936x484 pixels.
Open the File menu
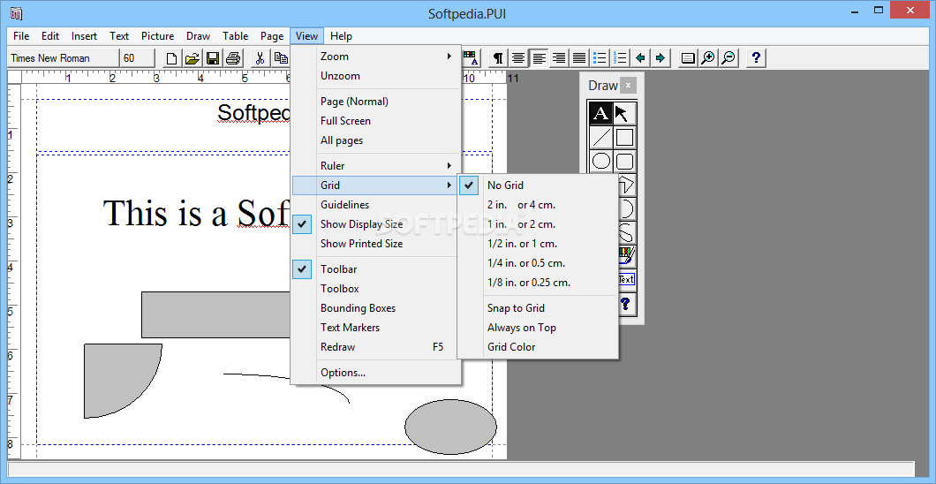click(21, 36)
